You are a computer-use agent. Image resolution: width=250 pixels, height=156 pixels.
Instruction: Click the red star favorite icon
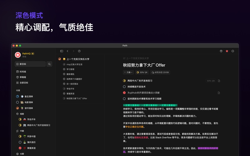pos(227,51)
